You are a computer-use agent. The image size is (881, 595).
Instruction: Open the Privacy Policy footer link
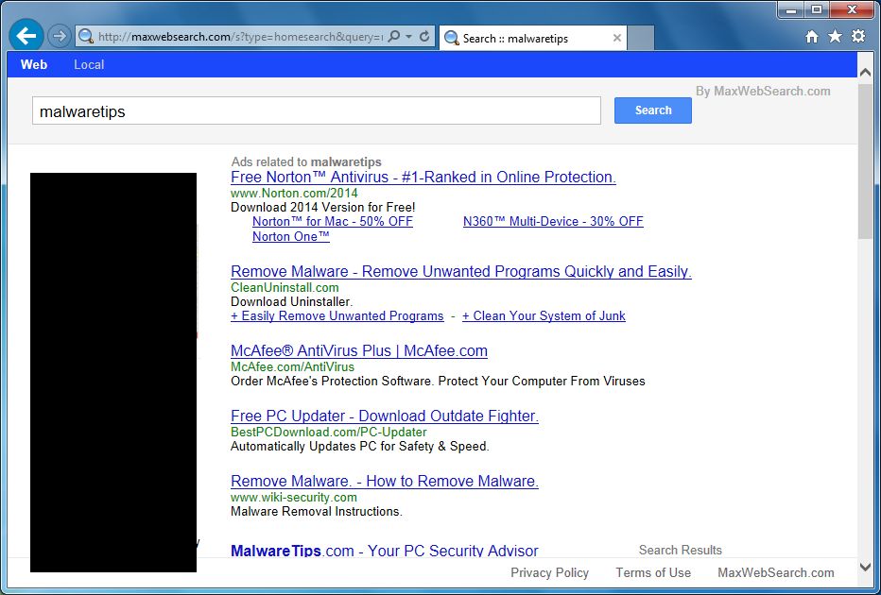(549, 572)
